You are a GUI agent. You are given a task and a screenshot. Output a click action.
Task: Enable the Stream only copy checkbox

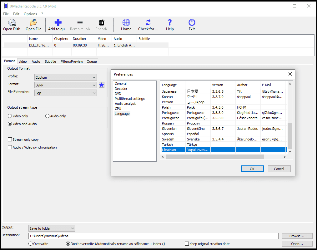10,140
